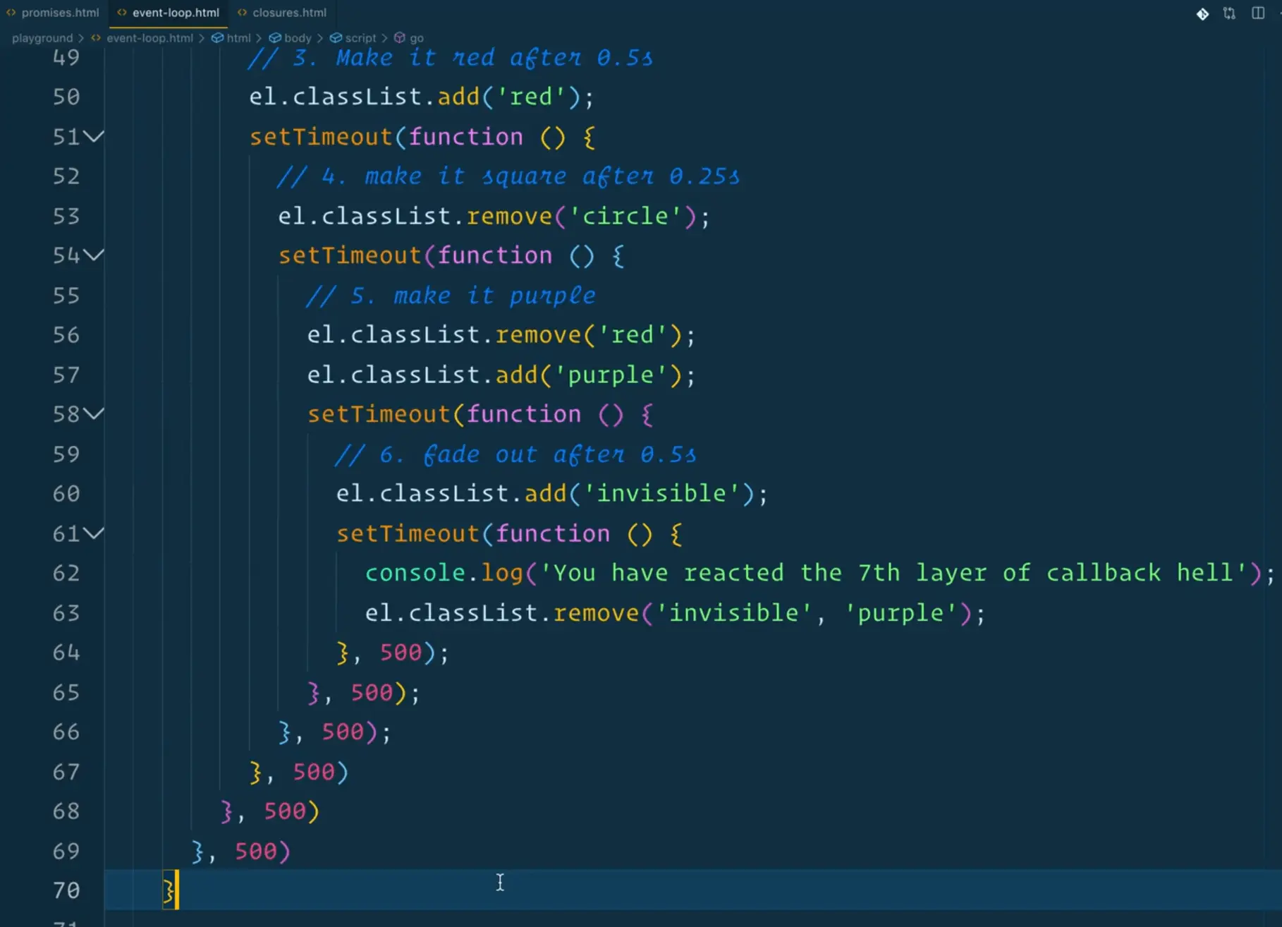Click the run/debug diamond icon top right
Screen dimensions: 1282x927
(x=1202, y=14)
